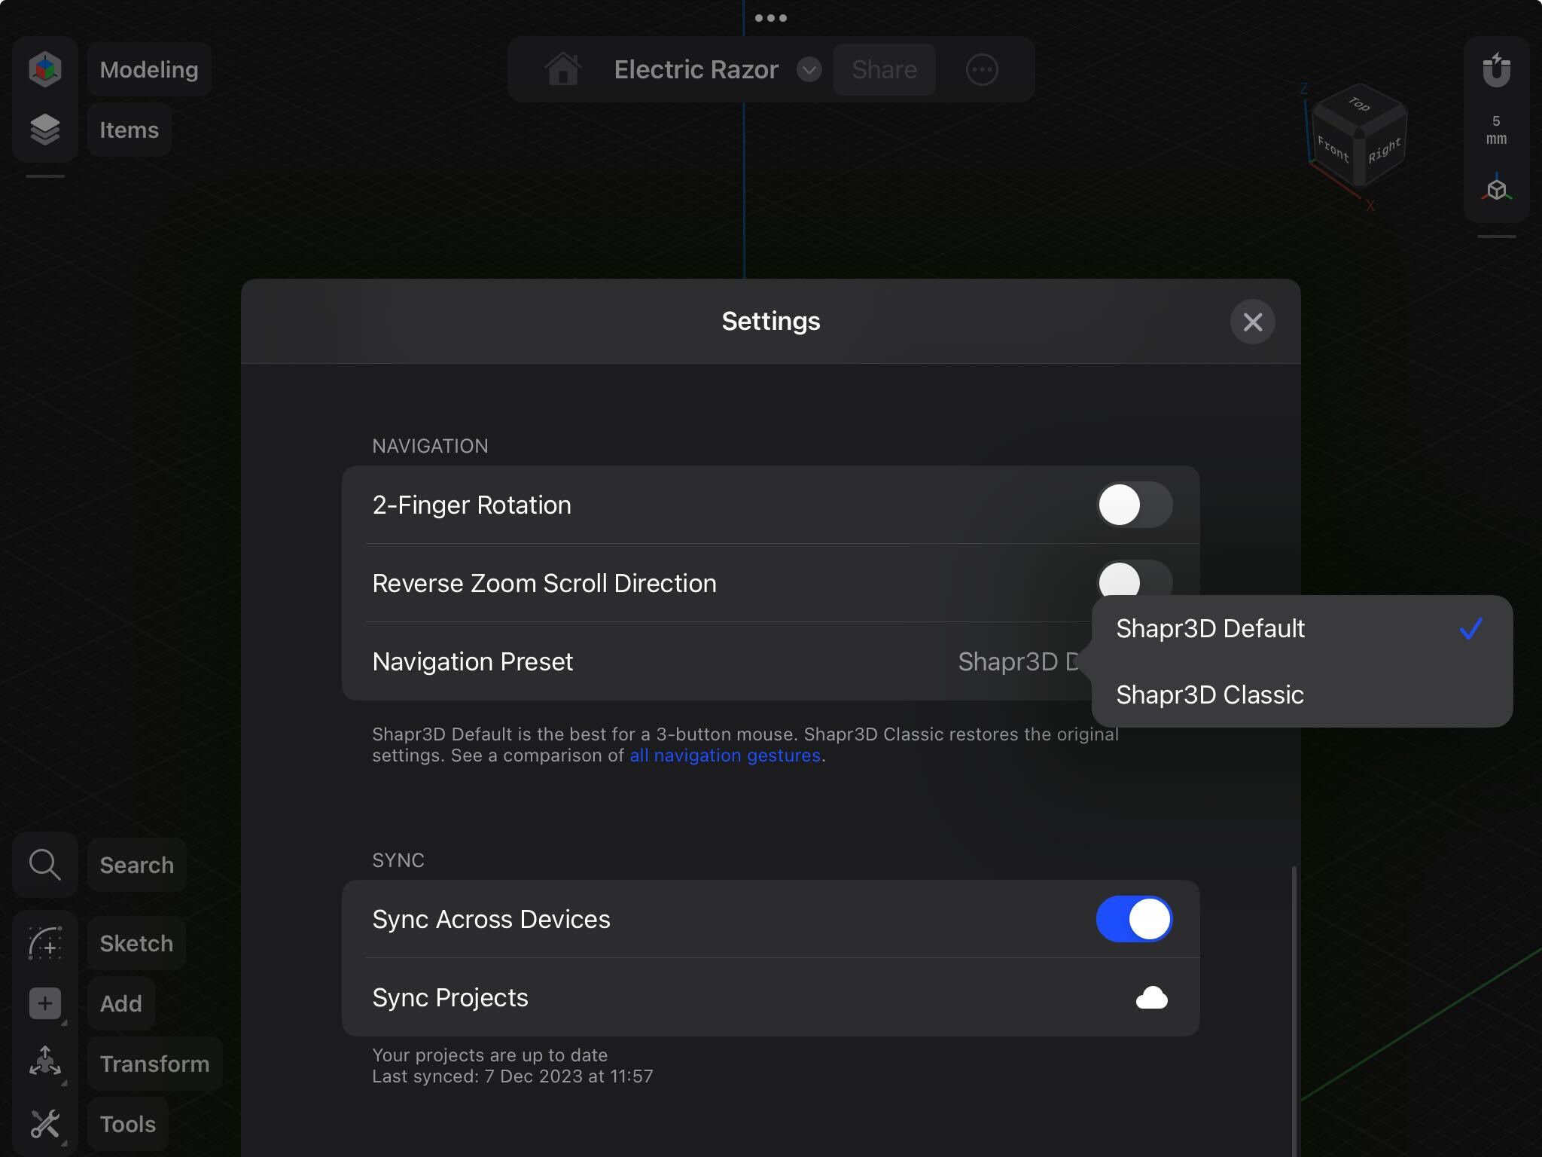Click the Add (+) tool icon
The width and height of the screenshot is (1542, 1157).
pyautogui.click(x=45, y=1003)
